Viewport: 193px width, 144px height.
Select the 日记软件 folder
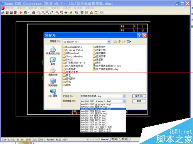coord(69,79)
